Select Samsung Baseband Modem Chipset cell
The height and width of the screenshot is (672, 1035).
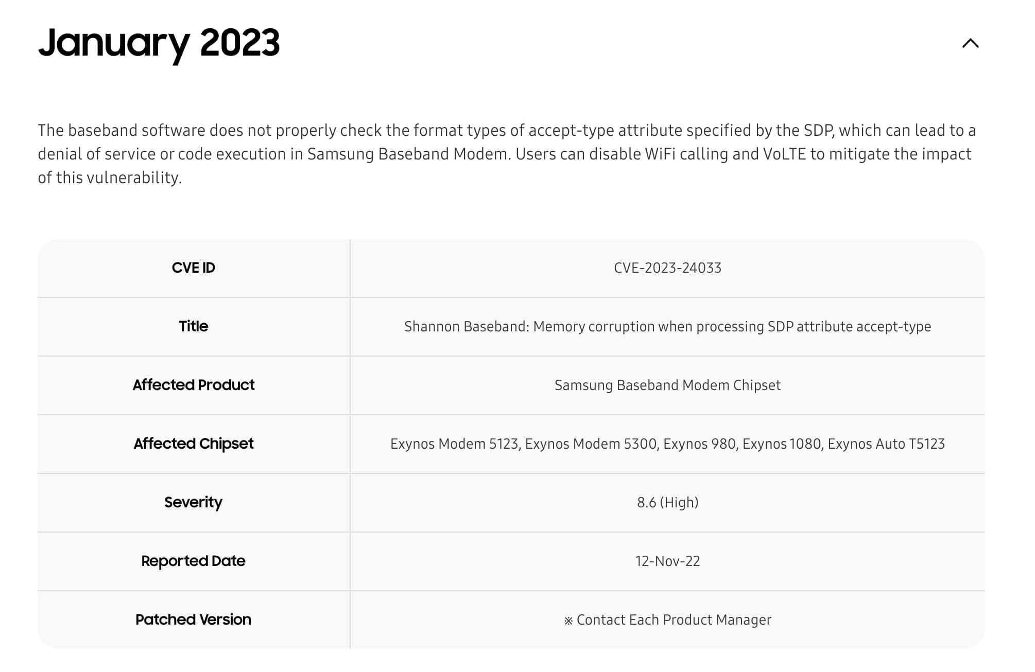668,385
